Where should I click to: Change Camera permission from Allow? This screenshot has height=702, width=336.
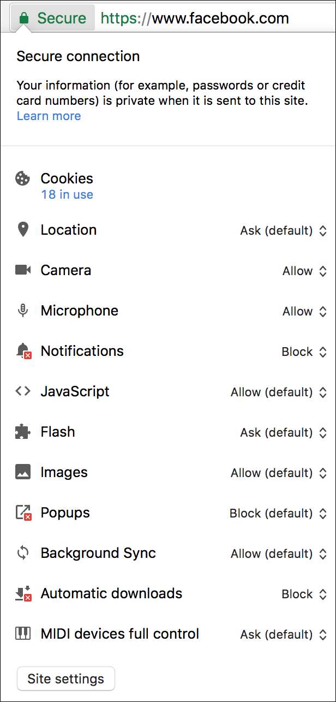click(304, 271)
